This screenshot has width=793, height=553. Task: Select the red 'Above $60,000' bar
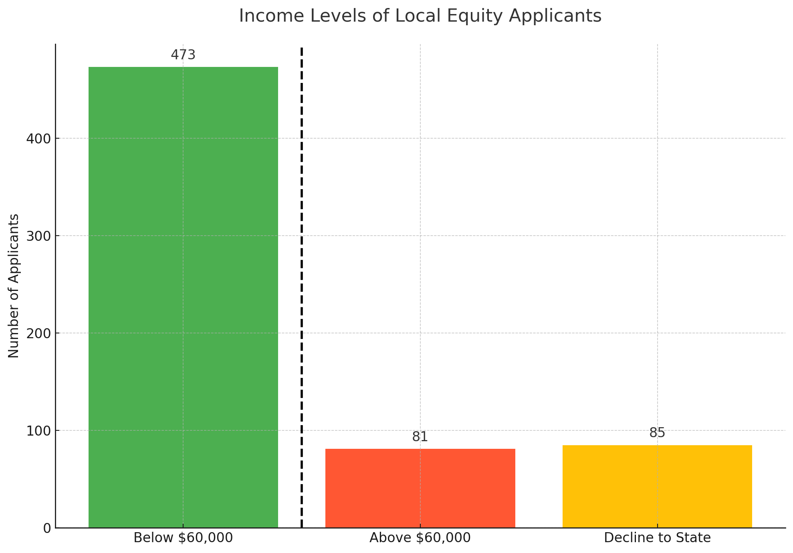click(420, 488)
